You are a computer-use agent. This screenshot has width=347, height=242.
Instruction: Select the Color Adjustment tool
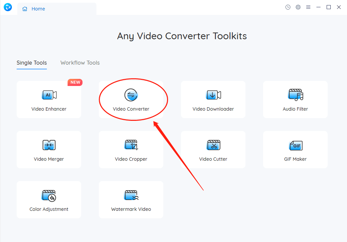click(x=49, y=200)
